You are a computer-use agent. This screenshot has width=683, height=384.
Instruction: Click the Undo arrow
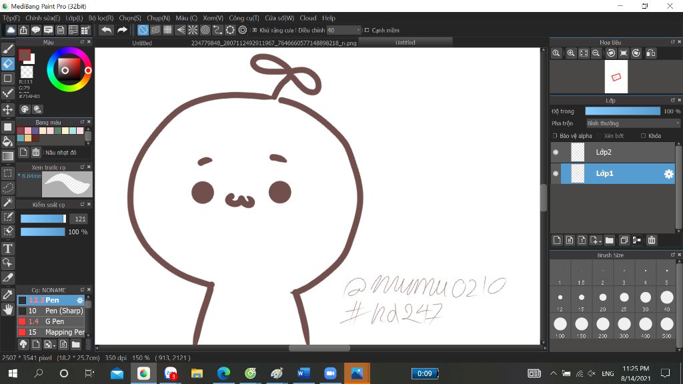click(106, 30)
